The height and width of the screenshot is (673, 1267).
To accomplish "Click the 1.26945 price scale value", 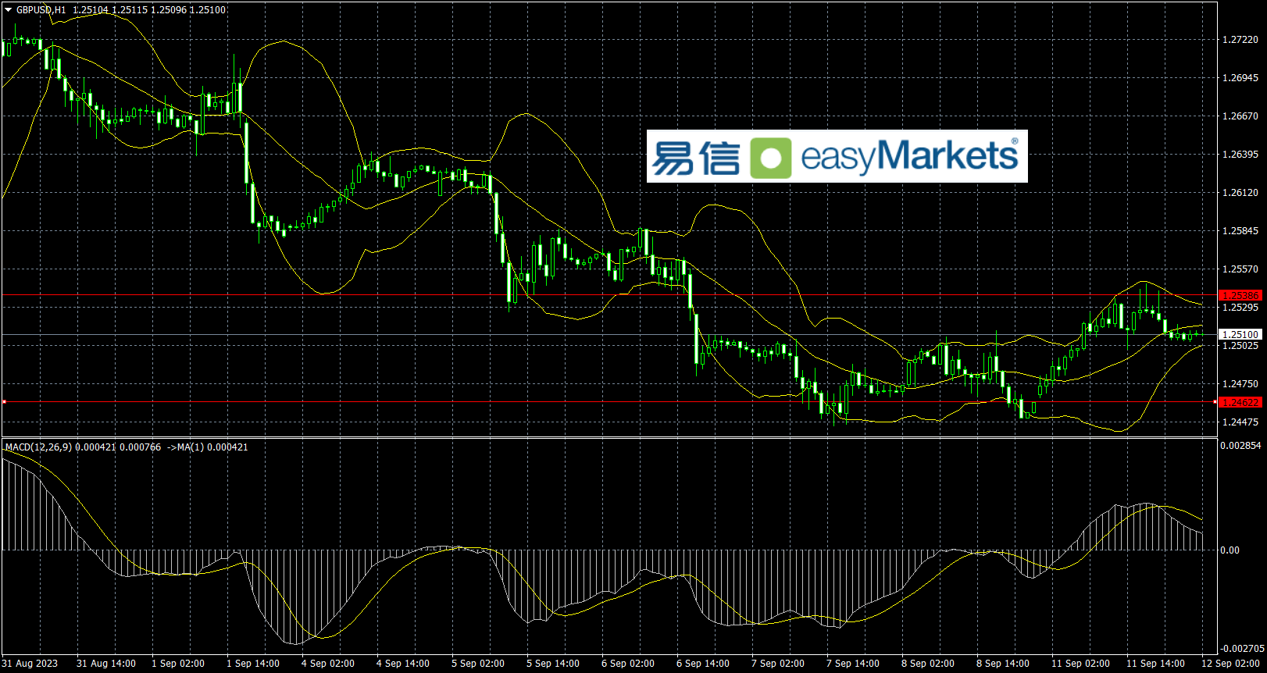I will click(x=1240, y=78).
